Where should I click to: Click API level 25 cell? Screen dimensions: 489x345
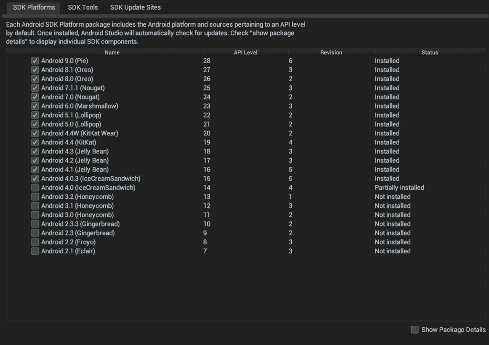[207, 88]
